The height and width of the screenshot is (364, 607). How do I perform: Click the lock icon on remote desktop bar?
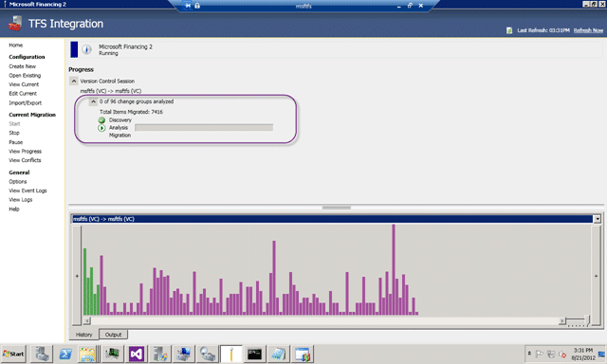point(197,6)
